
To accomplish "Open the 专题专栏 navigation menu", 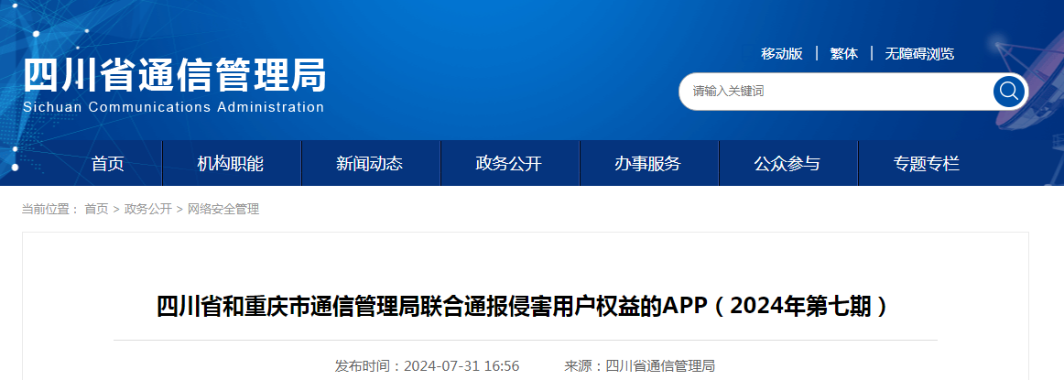I will tap(926, 164).
